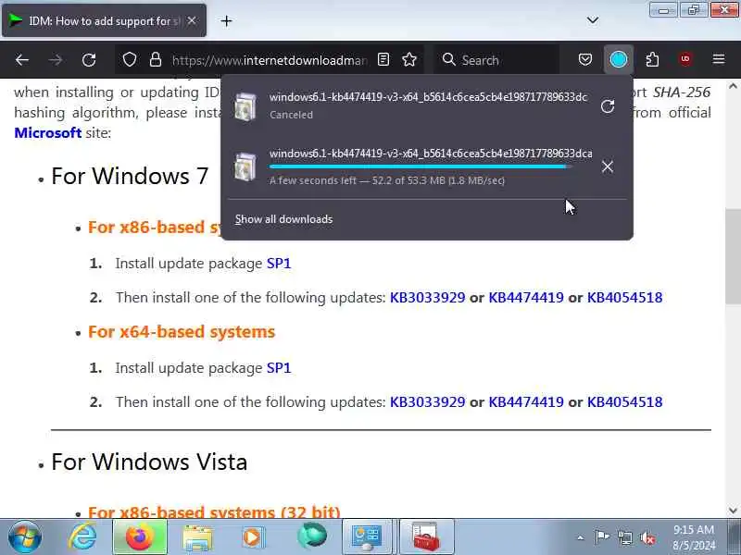Click the URL address field
The height and width of the screenshot is (555, 741).
point(270,60)
